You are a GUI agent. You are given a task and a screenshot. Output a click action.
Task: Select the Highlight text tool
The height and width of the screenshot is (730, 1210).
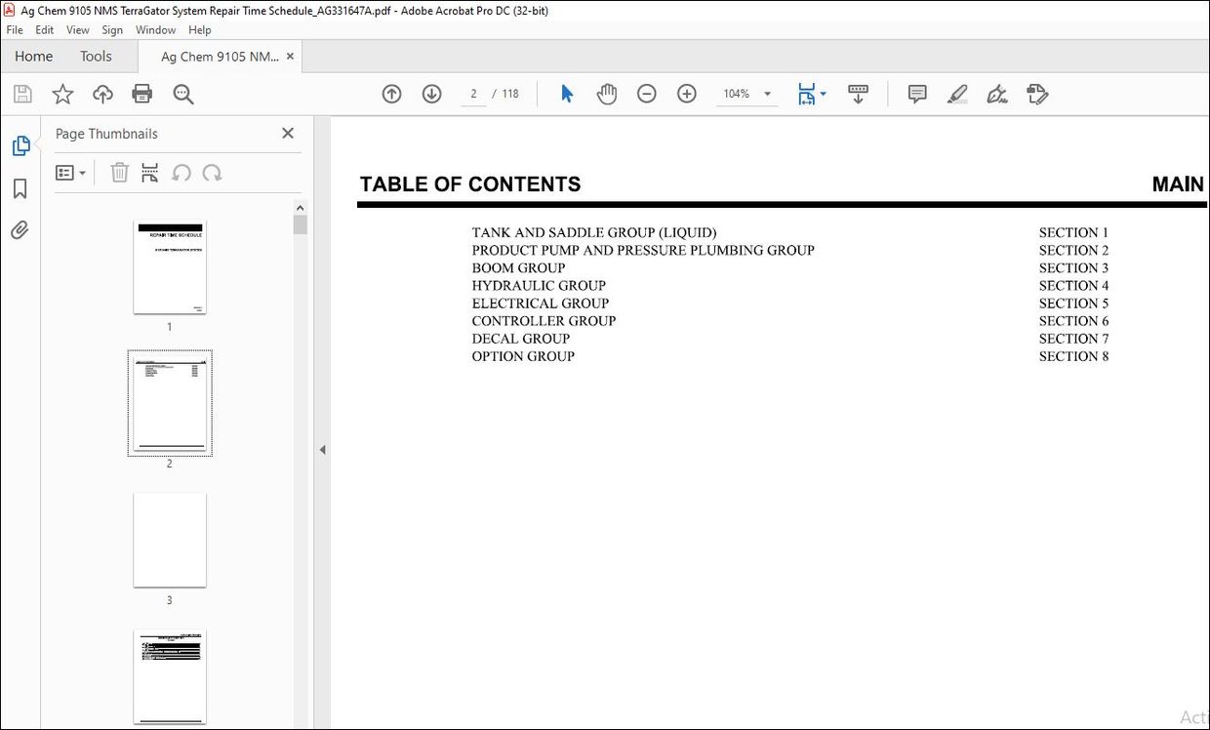pos(957,94)
